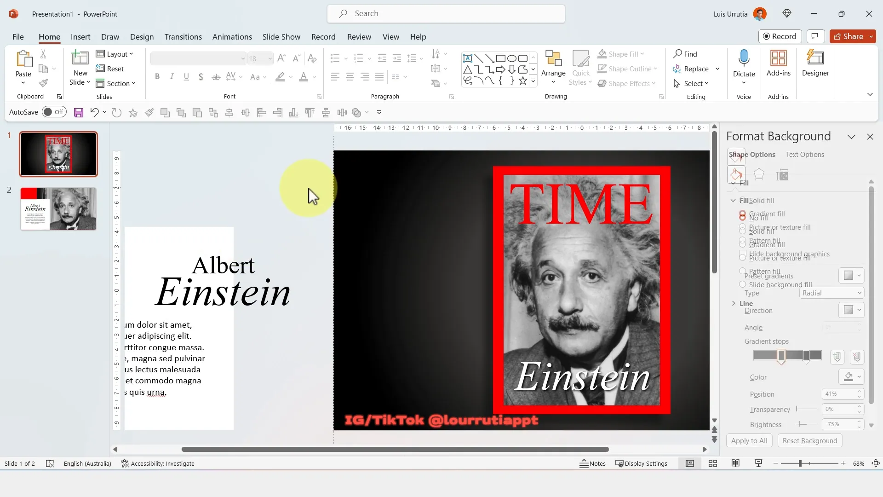Click Fit slide to current window icon
Image resolution: width=883 pixels, height=497 pixels.
tap(876, 463)
